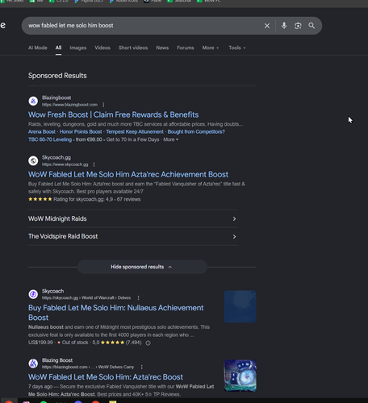The image size is (368, 403).
Task: Open options menu beside skycoach.gg sponsored URL
Action: point(94,164)
